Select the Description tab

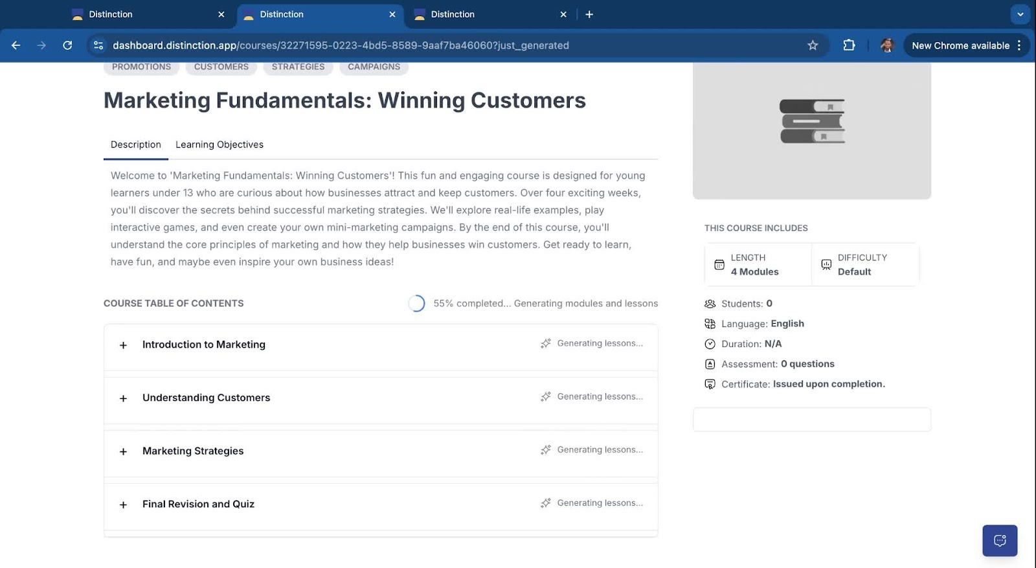tap(135, 144)
